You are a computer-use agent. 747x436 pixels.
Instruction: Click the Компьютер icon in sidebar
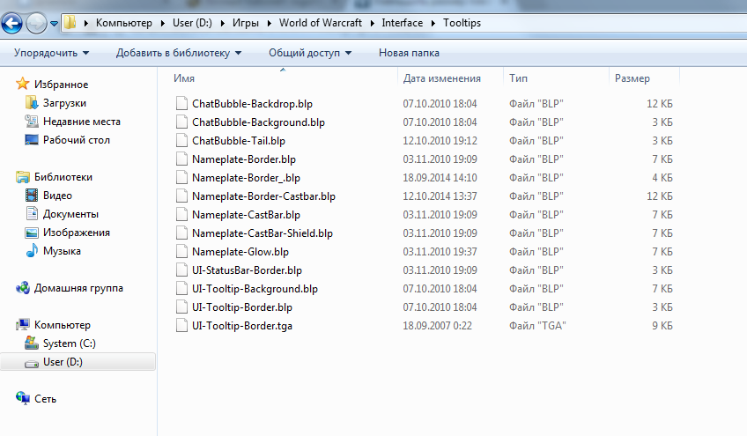tap(22, 324)
